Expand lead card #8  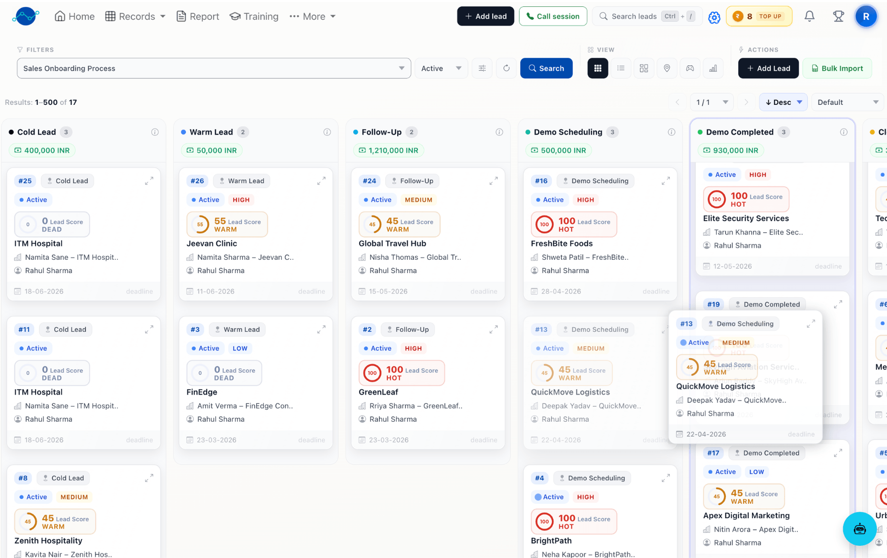(149, 478)
